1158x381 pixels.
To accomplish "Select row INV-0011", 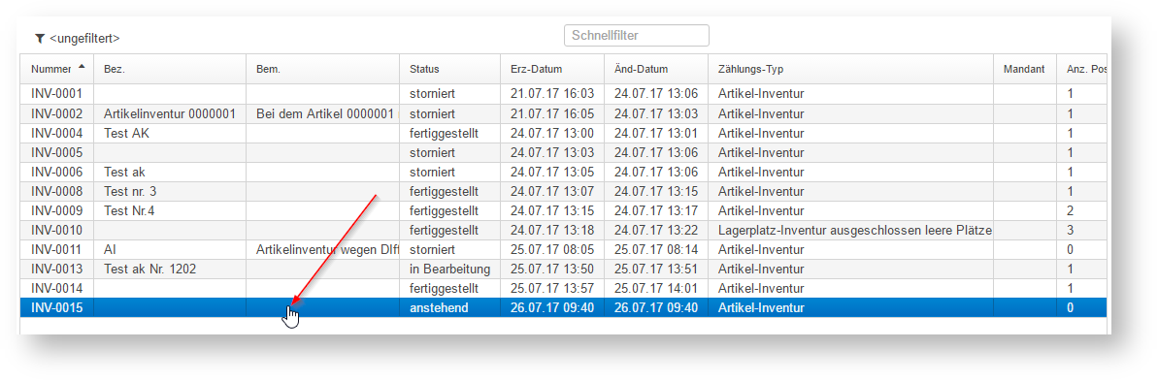I will pos(564,250).
